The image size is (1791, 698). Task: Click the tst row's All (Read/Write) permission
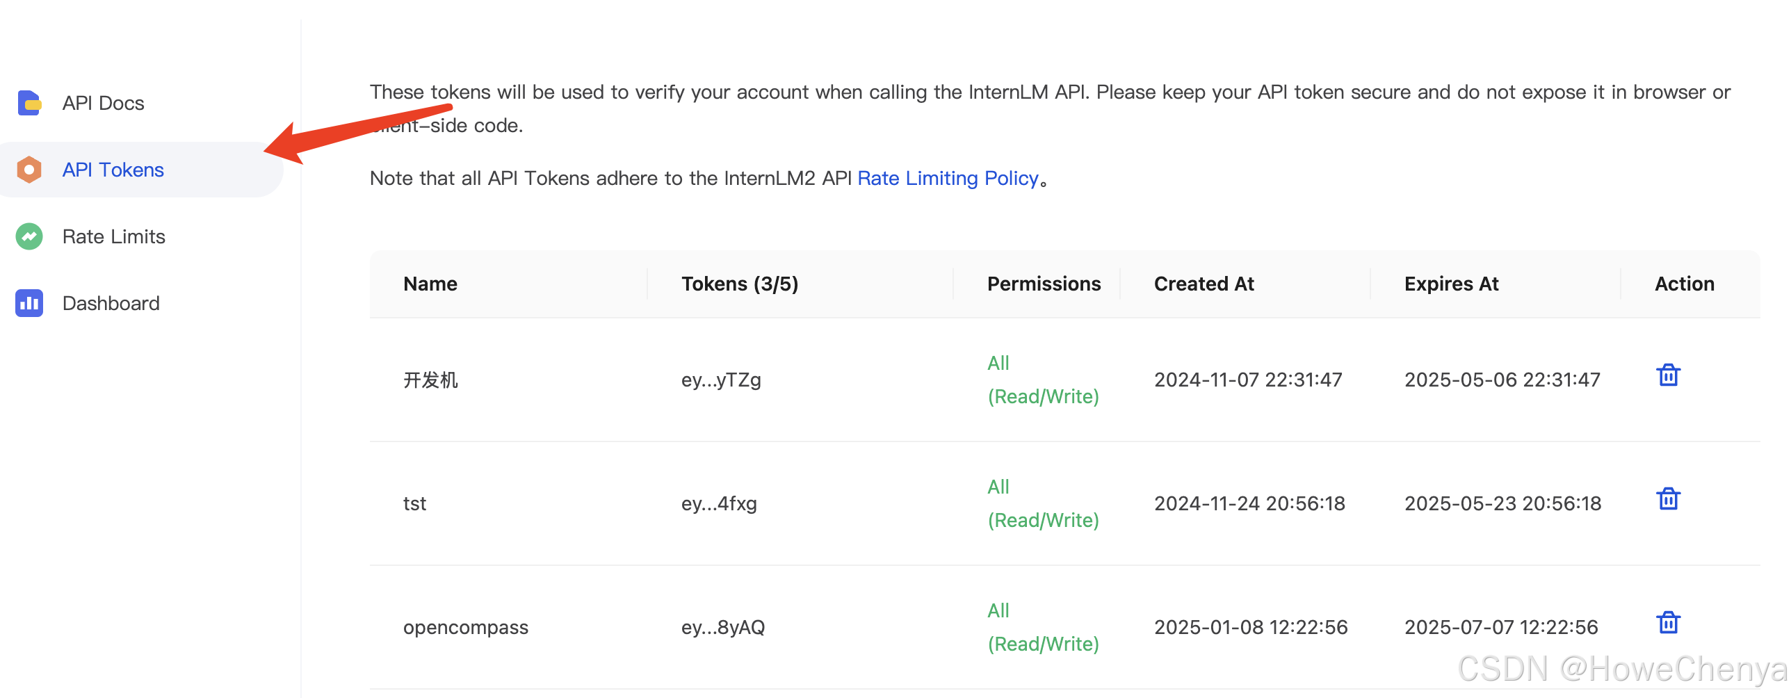[x=1043, y=503]
